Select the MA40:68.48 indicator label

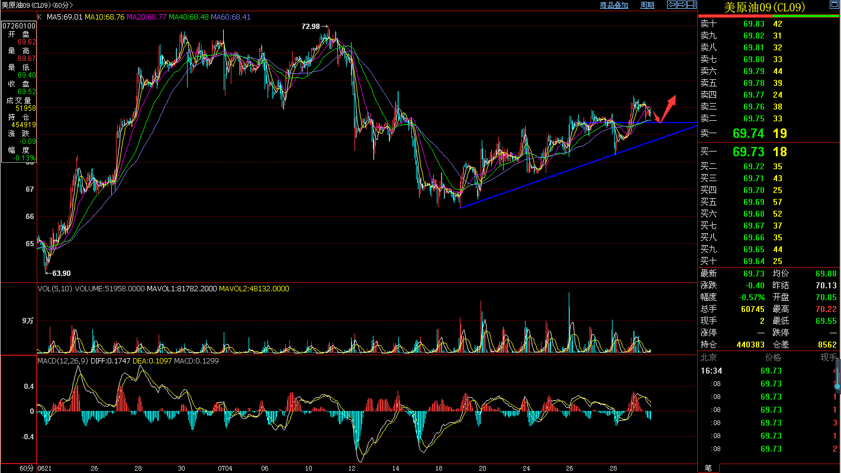coord(188,17)
